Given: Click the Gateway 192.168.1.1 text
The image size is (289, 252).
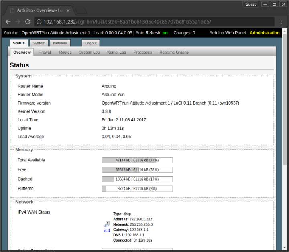Looking at the screenshot, I should (x=131, y=230).
